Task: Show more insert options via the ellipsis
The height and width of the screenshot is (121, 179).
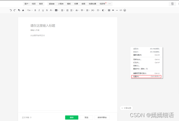Action: 110,4
